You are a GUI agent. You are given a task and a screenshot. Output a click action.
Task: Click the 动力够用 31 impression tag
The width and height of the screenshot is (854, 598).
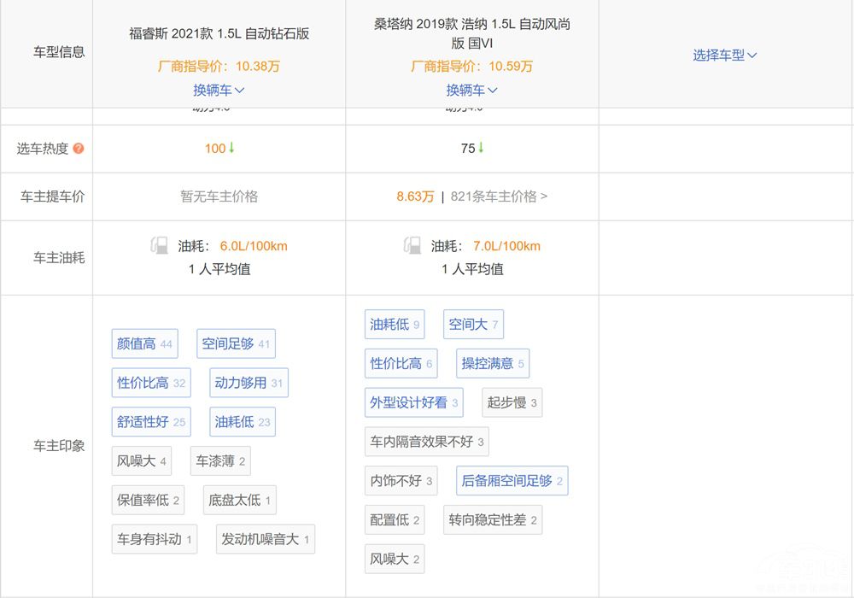249,383
